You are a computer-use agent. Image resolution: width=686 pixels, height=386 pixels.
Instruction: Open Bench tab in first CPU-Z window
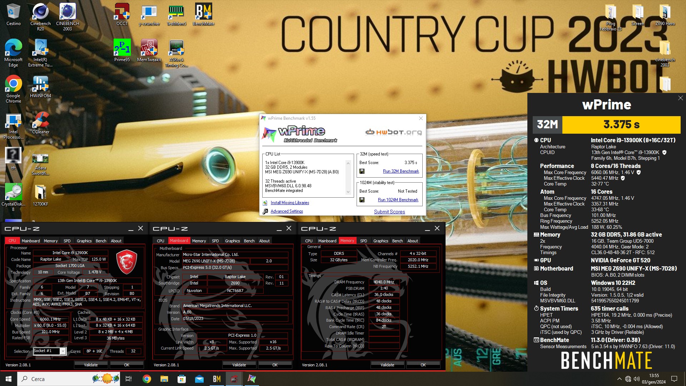pyautogui.click(x=101, y=241)
